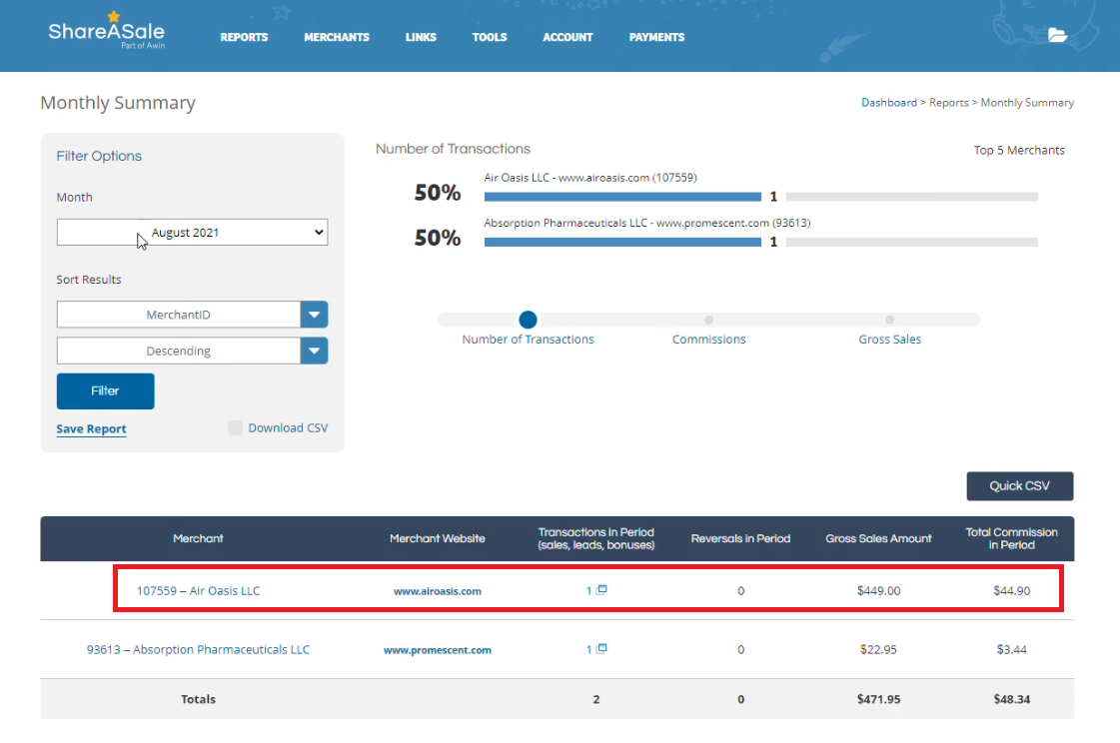Image resolution: width=1120 pixels, height=743 pixels.
Task: Open the folder icon in header
Action: 1057,35
